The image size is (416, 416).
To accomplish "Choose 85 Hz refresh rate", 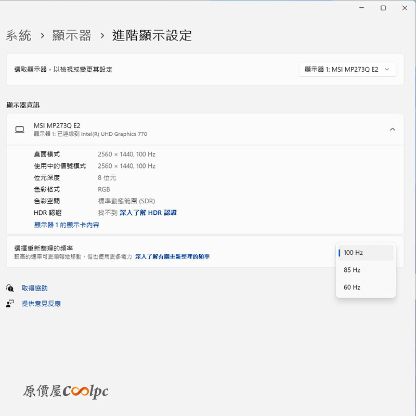I will click(366, 270).
